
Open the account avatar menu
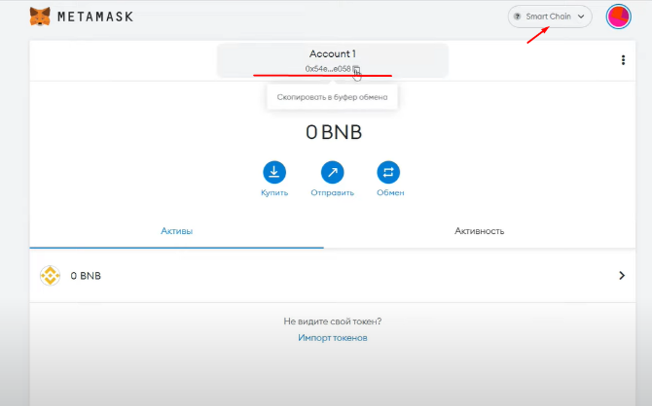click(618, 17)
